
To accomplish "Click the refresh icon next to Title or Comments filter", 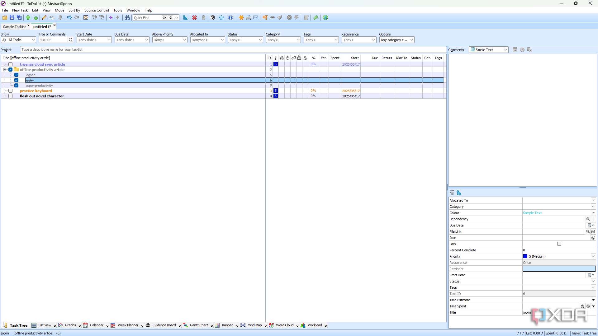I will (71, 40).
